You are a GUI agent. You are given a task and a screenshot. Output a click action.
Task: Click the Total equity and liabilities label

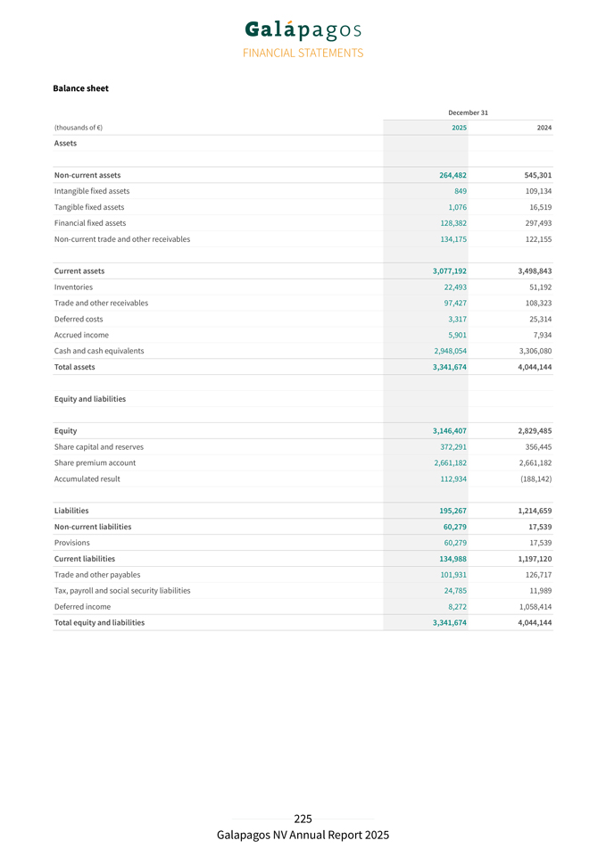pyautogui.click(x=99, y=622)
